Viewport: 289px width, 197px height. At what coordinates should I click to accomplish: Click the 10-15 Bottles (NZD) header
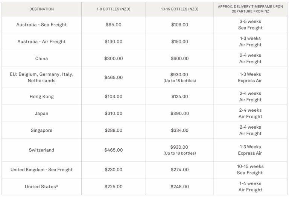pos(179,9)
